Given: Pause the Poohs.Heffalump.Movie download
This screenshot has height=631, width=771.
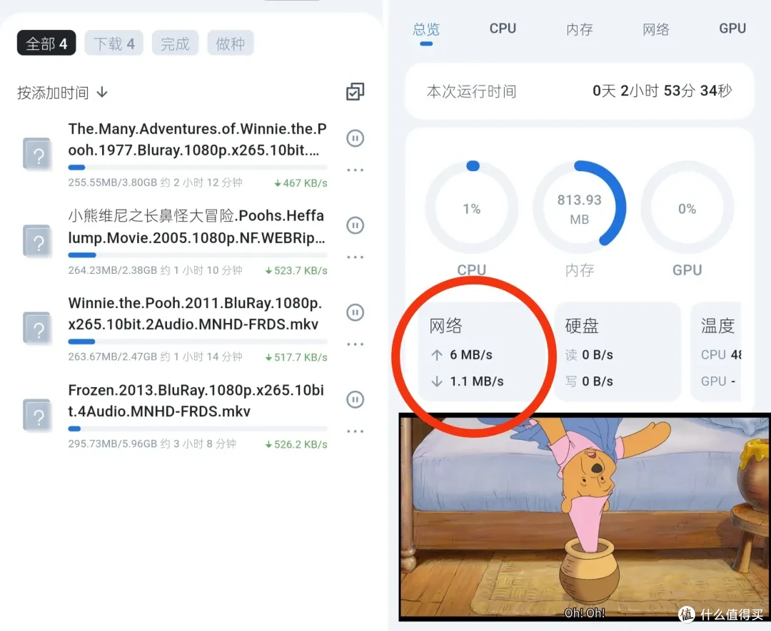Looking at the screenshot, I should [x=355, y=225].
